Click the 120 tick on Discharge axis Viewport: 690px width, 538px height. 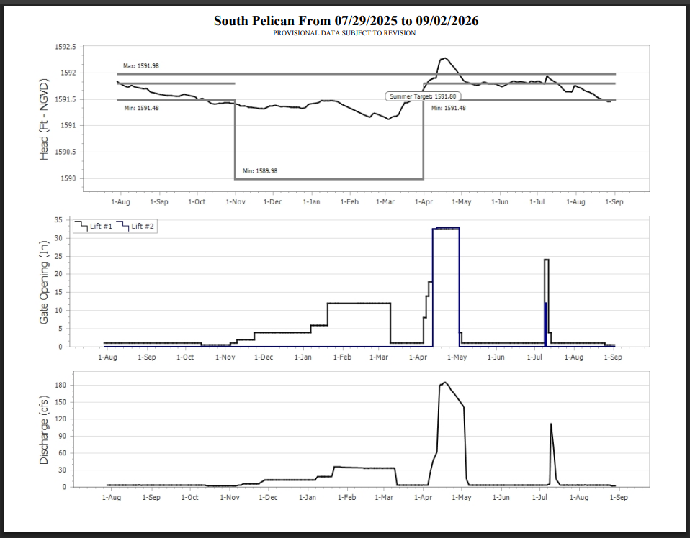tap(61, 419)
